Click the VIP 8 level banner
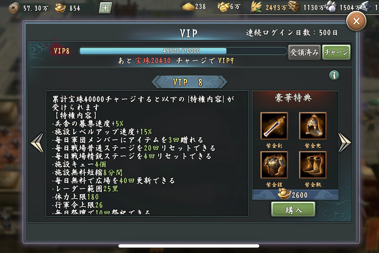The height and width of the screenshot is (253, 379). pyautogui.click(x=189, y=82)
